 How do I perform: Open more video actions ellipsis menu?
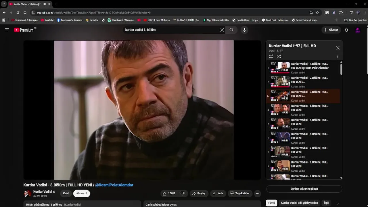[258, 193]
